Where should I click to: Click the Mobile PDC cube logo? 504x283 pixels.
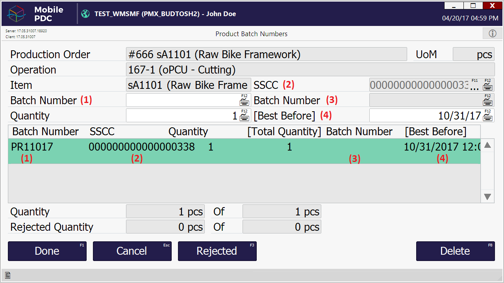click(x=17, y=14)
